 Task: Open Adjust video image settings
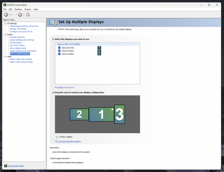(21, 62)
